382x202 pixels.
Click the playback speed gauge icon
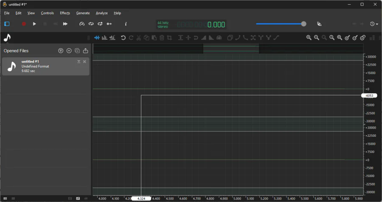coord(82,24)
